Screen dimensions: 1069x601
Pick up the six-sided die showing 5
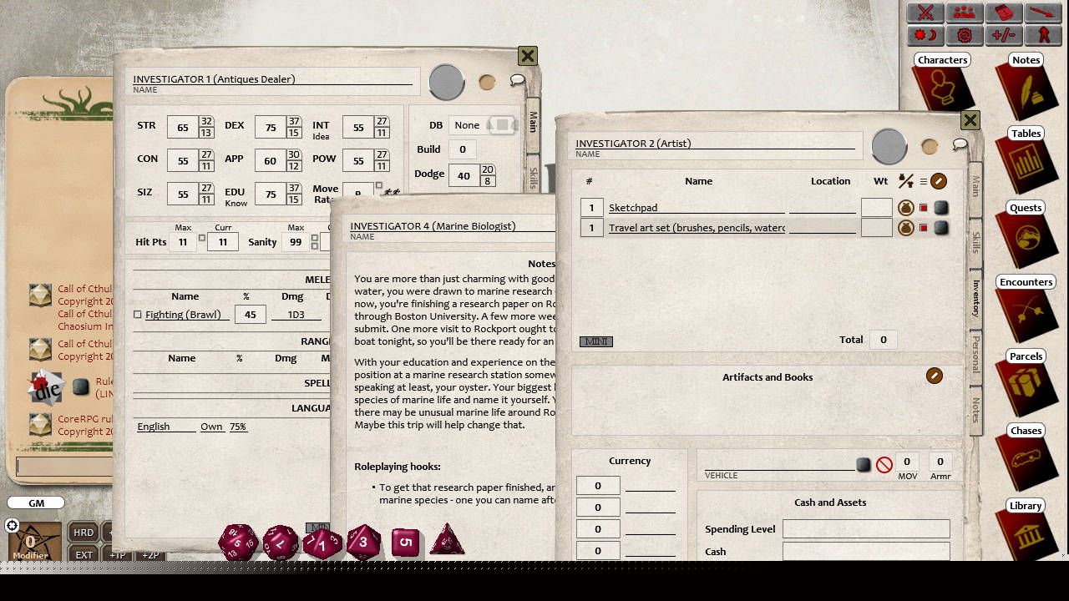[405, 543]
